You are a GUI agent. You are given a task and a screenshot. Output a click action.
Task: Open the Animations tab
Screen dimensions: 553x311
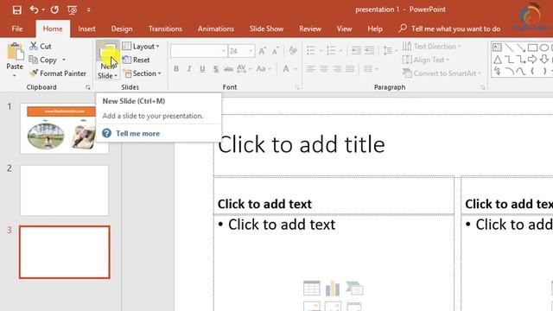[216, 29]
